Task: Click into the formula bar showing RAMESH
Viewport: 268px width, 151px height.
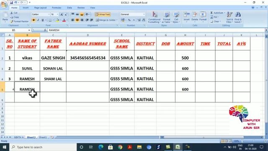Action: pos(156,30)
